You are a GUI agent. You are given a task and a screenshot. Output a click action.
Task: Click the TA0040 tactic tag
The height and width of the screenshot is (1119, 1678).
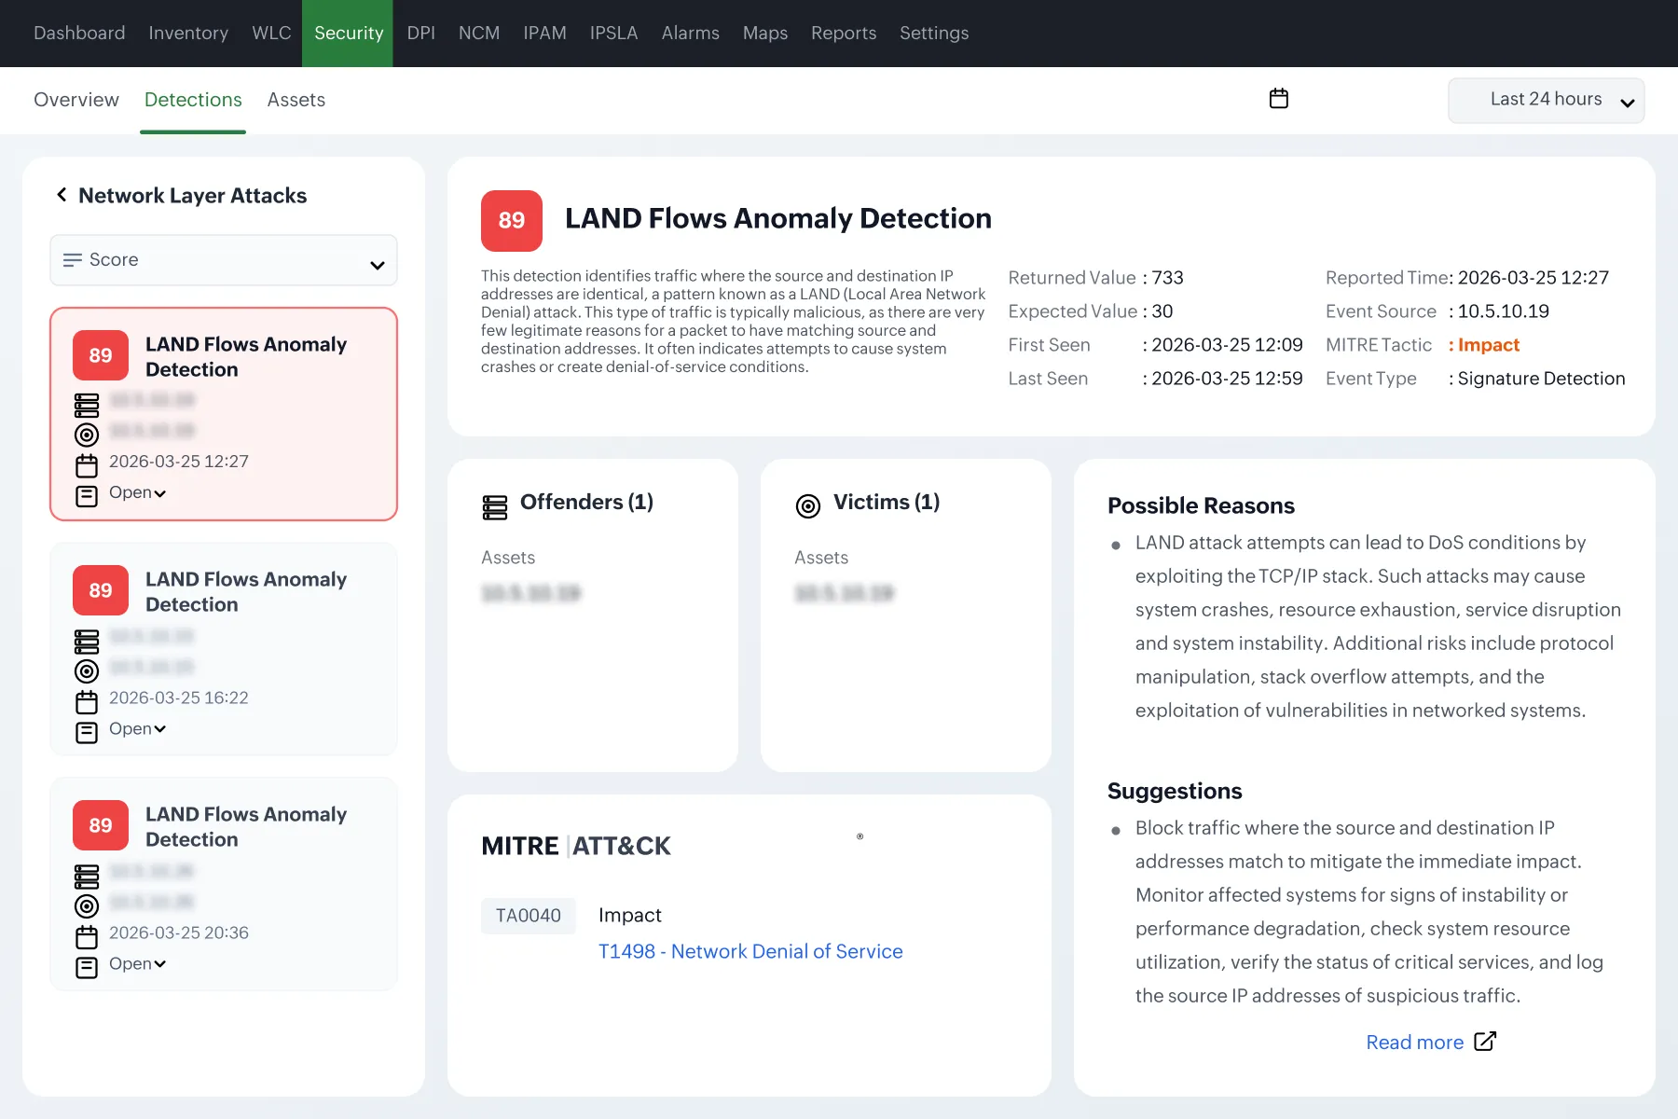click(x=529, y=916)
